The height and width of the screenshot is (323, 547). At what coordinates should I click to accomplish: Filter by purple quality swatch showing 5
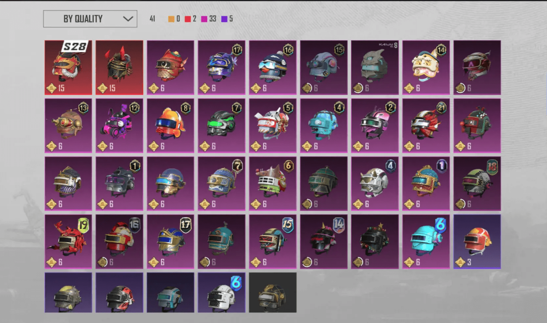pyautogui.click(x=224, y=19)
